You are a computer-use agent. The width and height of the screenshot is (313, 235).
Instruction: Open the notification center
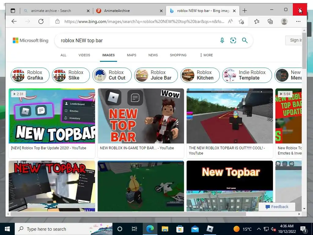point(303,229)
